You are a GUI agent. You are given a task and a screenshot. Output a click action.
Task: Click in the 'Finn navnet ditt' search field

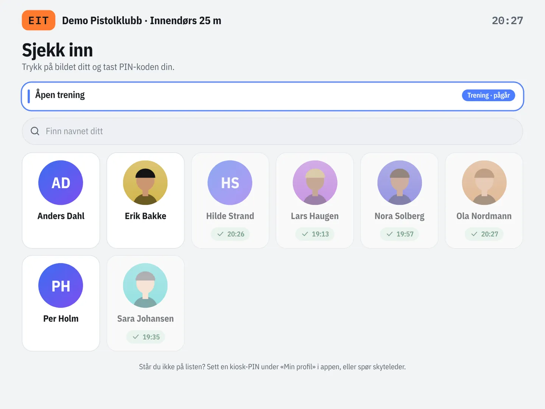tap(272, 131)
